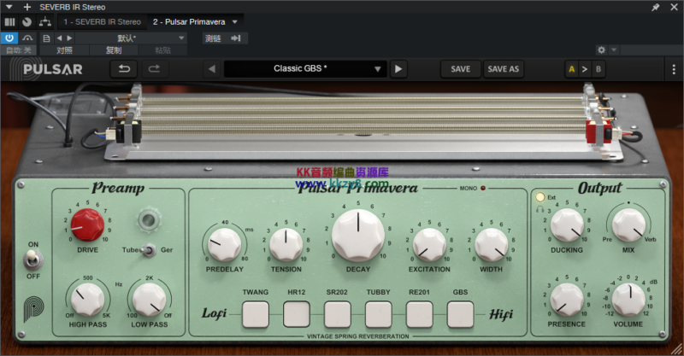
Task: Flip the ON/OFF hardware switch
Action: [x=33, y=259]
